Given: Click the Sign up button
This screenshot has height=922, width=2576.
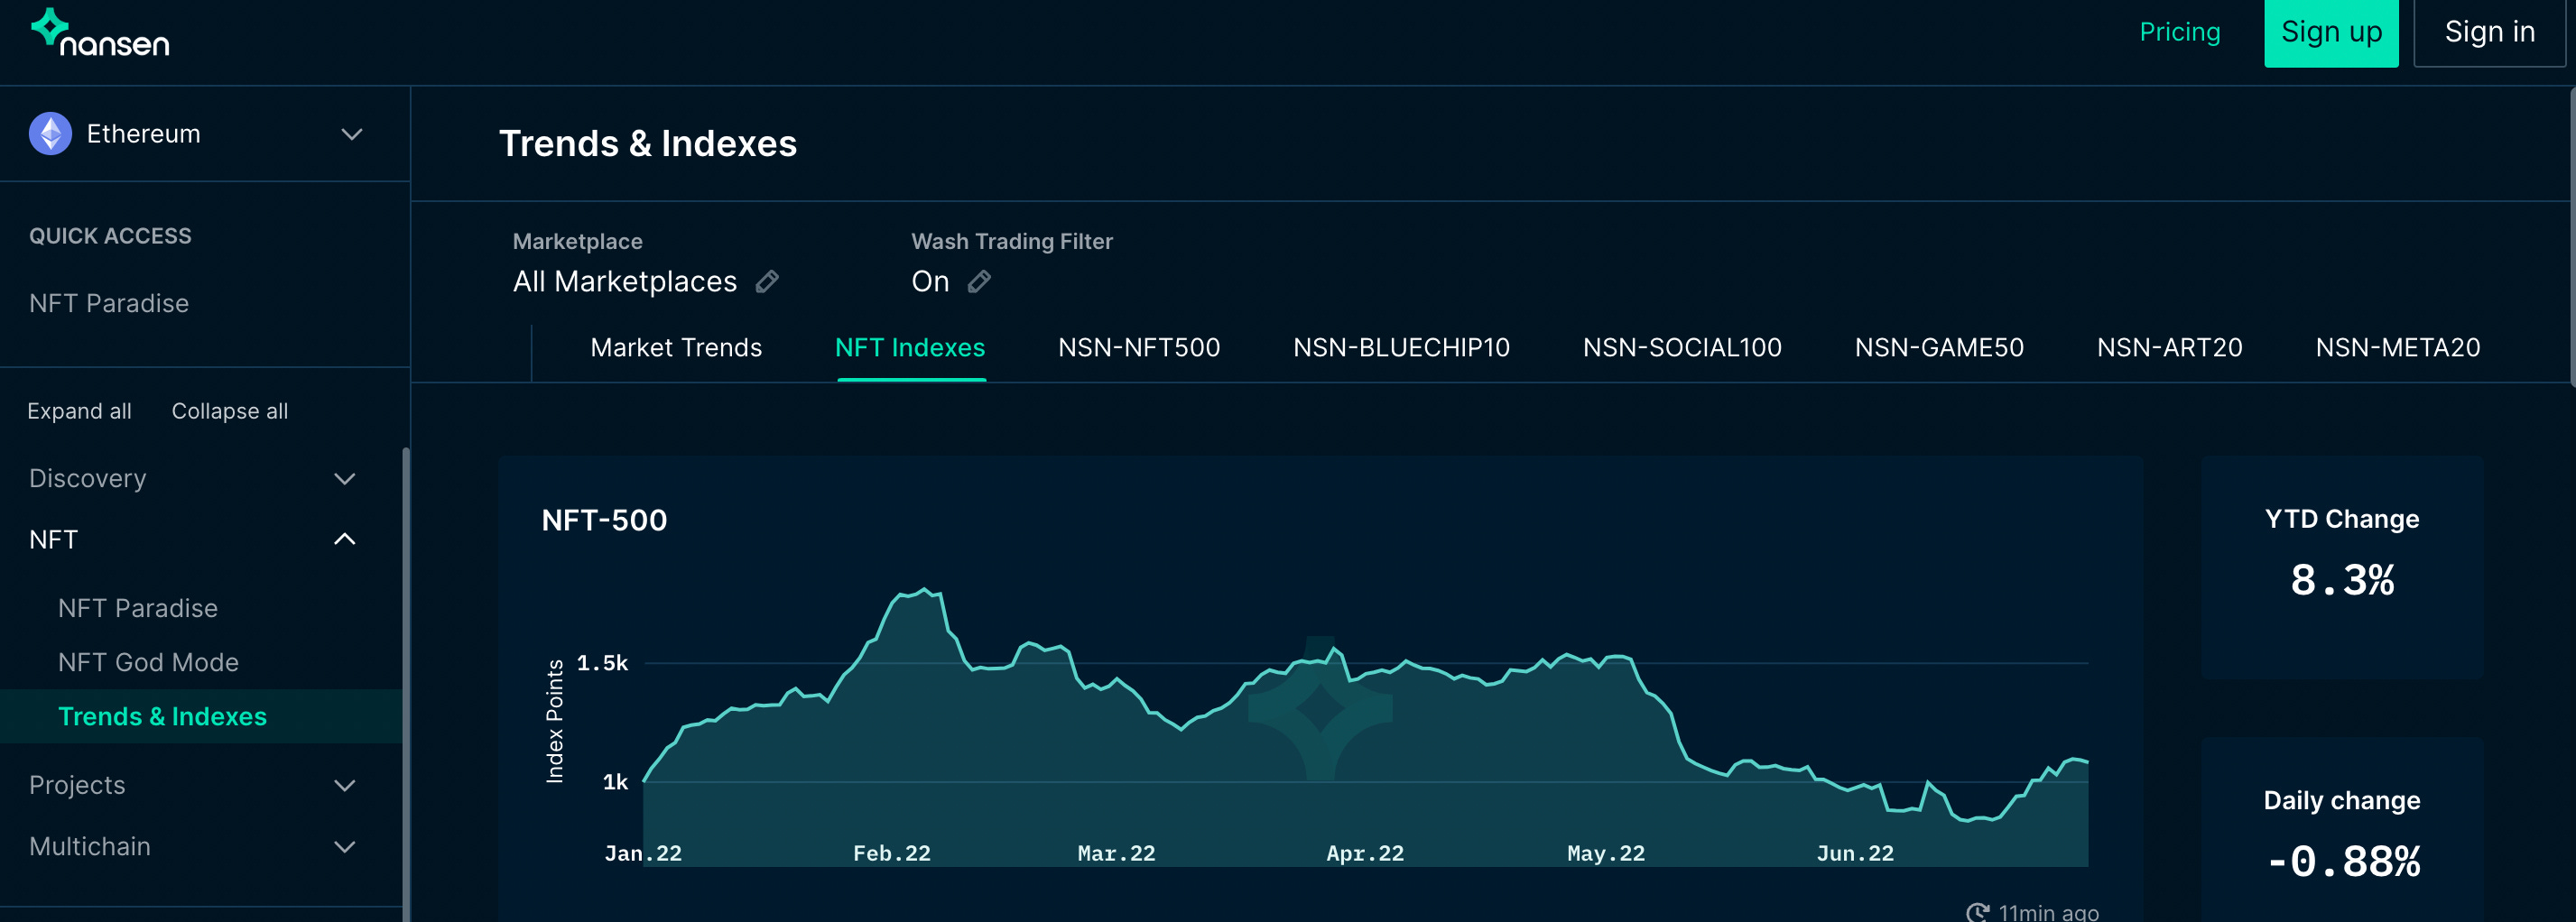Looking at the screenshot, I should [2331, 33].
